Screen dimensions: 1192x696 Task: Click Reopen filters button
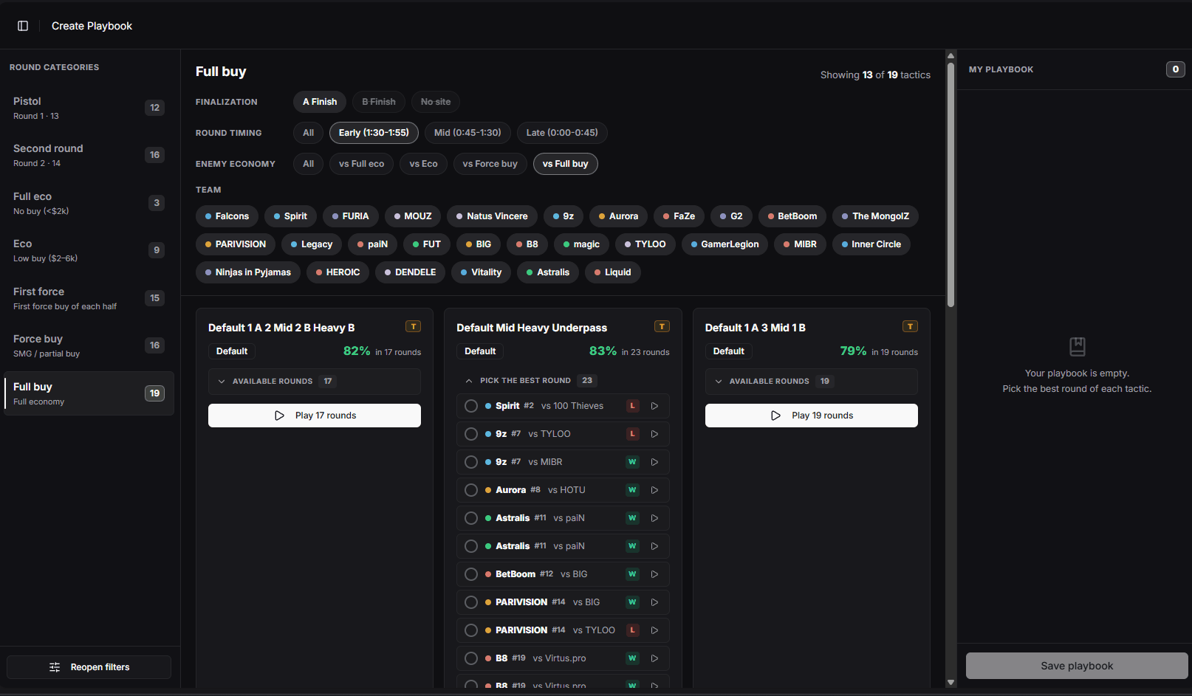(x=89, y=667)
